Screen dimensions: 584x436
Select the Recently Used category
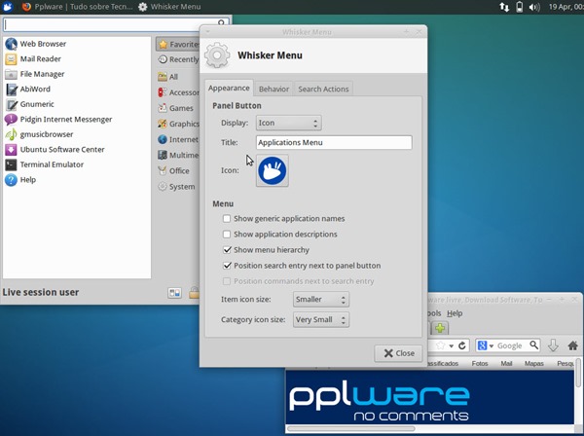click(178, 59)
